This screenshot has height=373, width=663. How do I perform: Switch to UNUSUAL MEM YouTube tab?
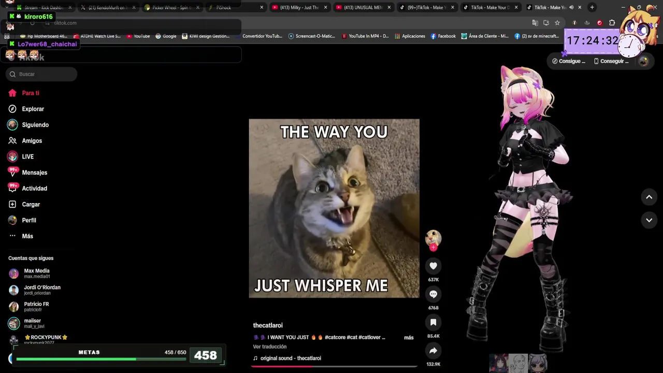coord(363,7)
